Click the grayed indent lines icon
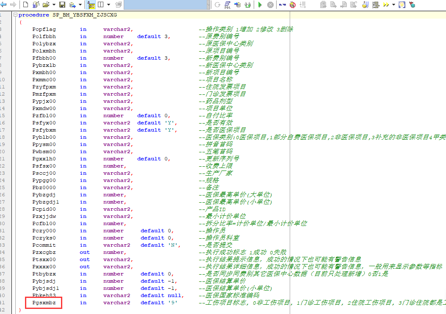The image size is (446, 314). [303, 5]
